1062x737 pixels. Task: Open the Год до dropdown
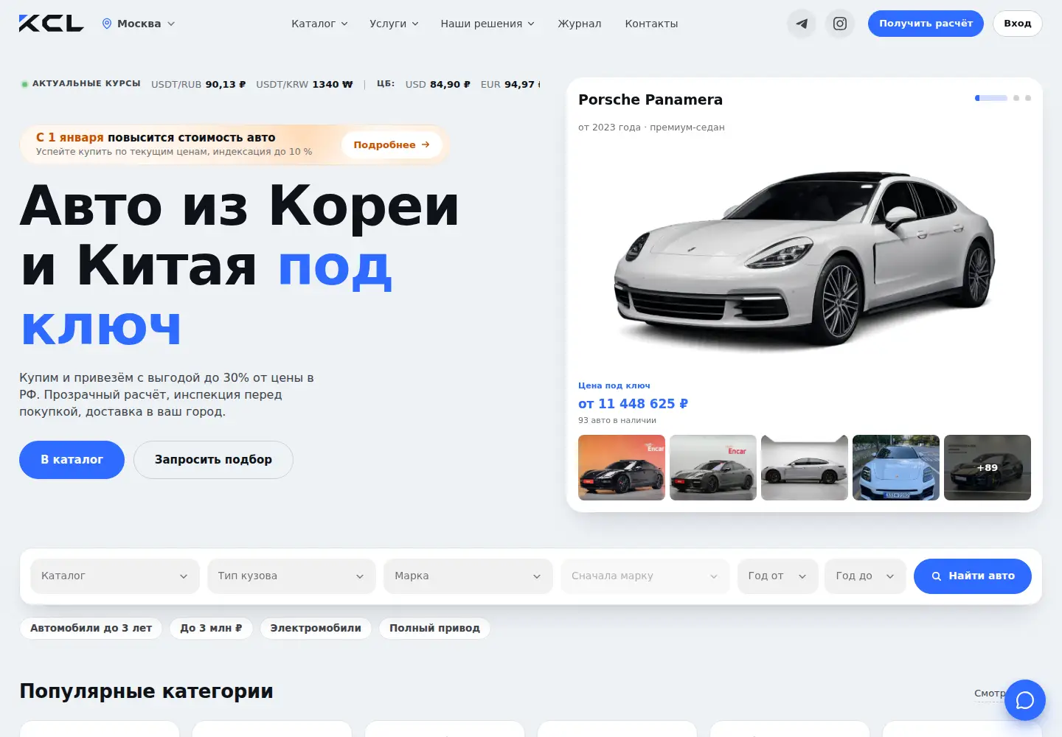coord(865,576)
